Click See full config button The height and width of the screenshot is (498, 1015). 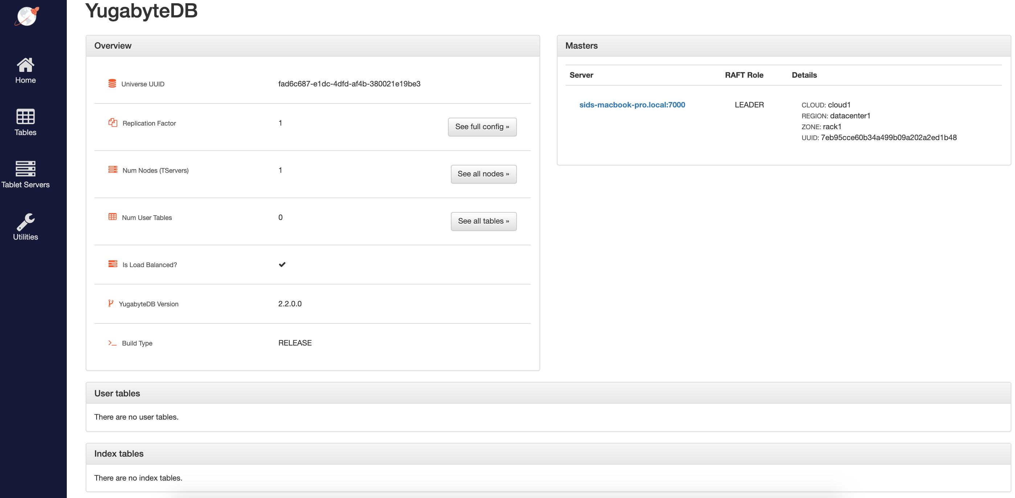click(x=482, y=127)
